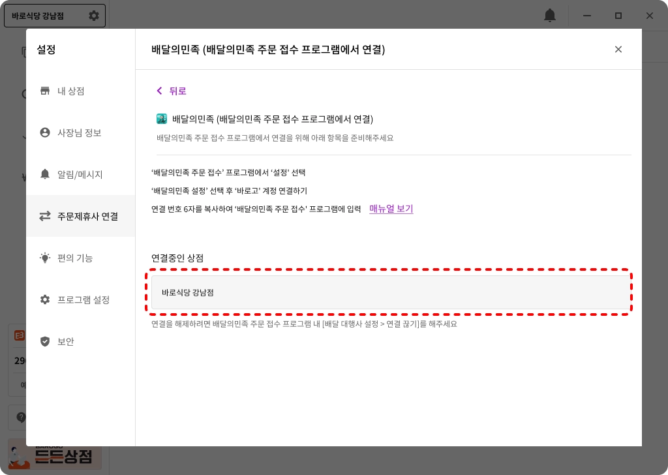Click the lightbulb icon beside 편의 기능
The image size is (668, 475).
click(45, 258)
